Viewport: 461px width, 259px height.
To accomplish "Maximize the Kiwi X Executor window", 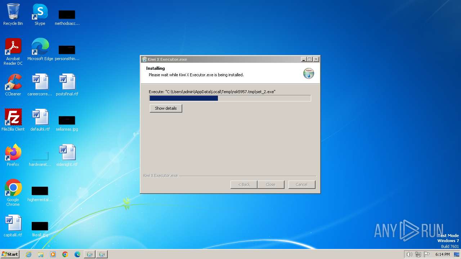I will point(310,59).
